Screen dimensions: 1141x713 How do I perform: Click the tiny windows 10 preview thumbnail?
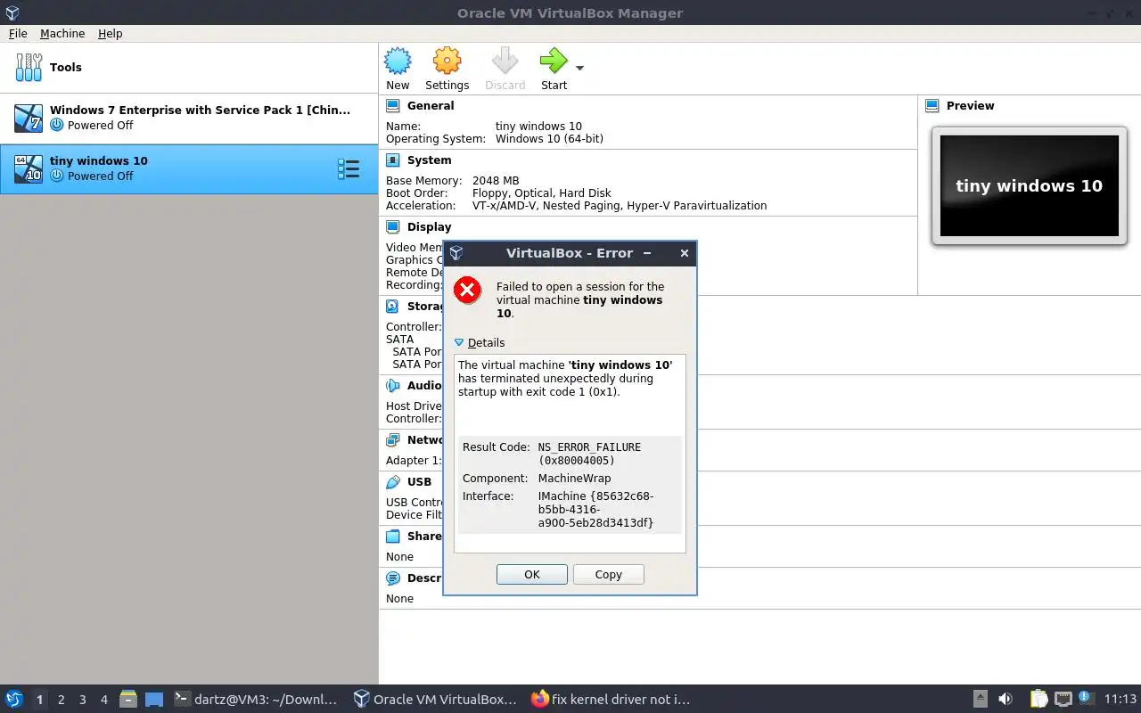tap(1030, 185)
